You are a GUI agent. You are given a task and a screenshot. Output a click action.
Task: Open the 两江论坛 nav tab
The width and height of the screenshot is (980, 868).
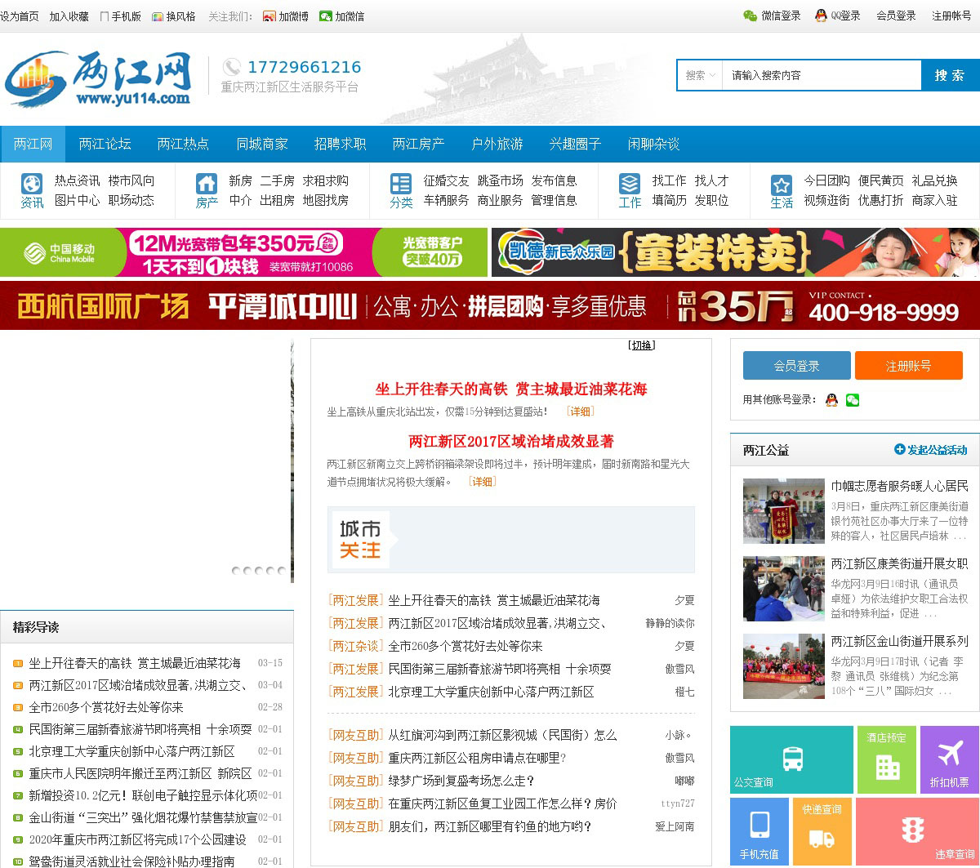click(x=105, y=144)
